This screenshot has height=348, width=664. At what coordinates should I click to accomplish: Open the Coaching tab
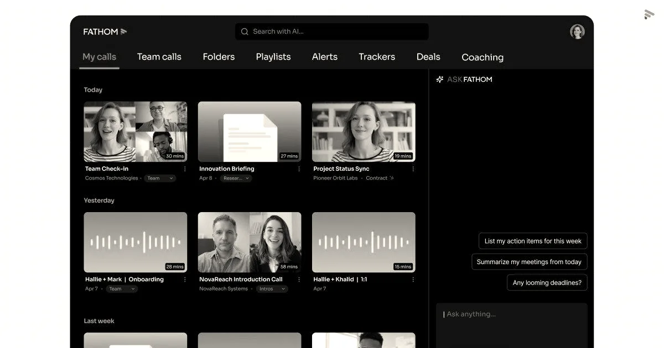click(483, 57)
